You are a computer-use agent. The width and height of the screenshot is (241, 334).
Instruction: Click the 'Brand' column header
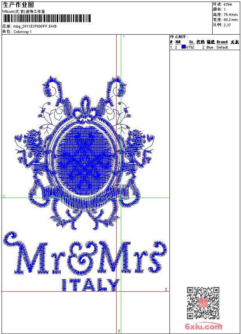[222, 42]
